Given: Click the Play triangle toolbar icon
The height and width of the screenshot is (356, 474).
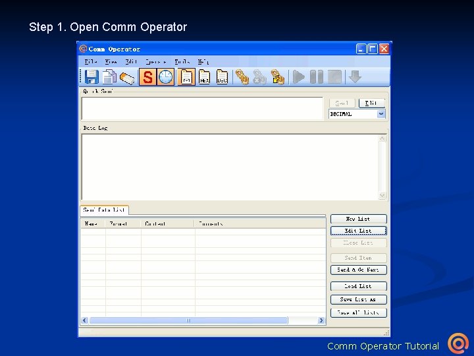Looking at the screenshot, I should point(299,76).
